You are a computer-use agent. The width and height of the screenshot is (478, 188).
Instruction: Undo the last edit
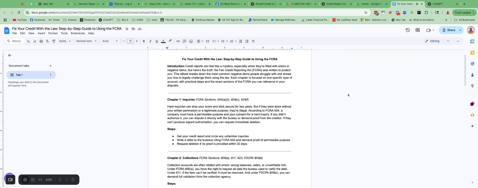point(28,41)
